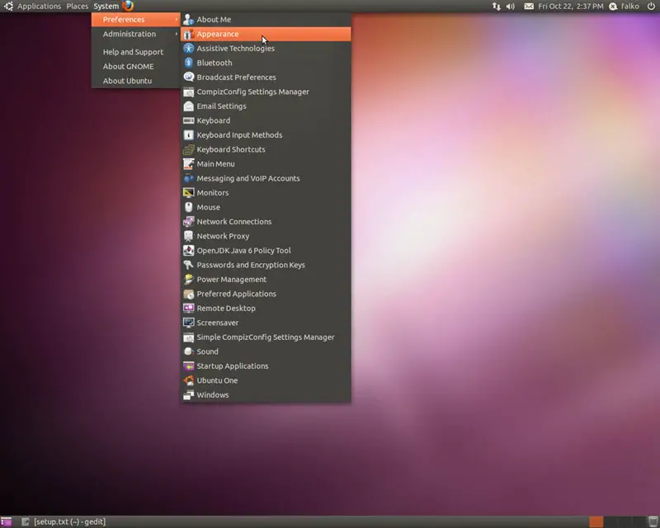The height and width of the screenshot is (528, 660).
Task: Click the Power Management icon
Action: point(189,280)
